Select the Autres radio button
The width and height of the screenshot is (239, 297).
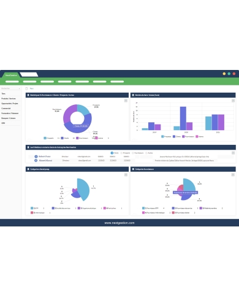pos(146,153)
